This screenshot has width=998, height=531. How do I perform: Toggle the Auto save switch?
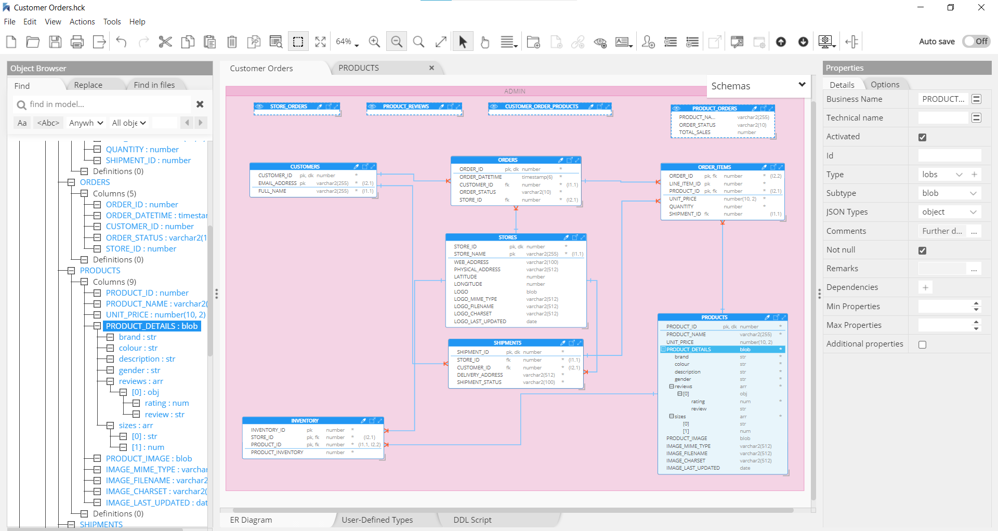coord(976,42)
